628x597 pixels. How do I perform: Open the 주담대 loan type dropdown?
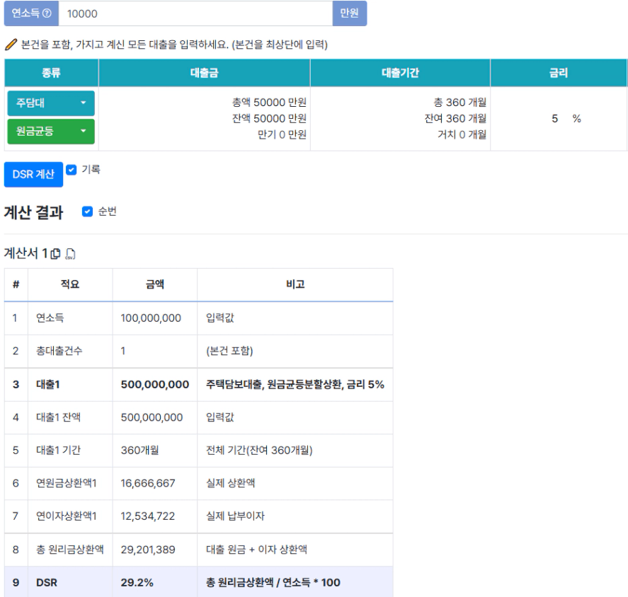(51, 103)
